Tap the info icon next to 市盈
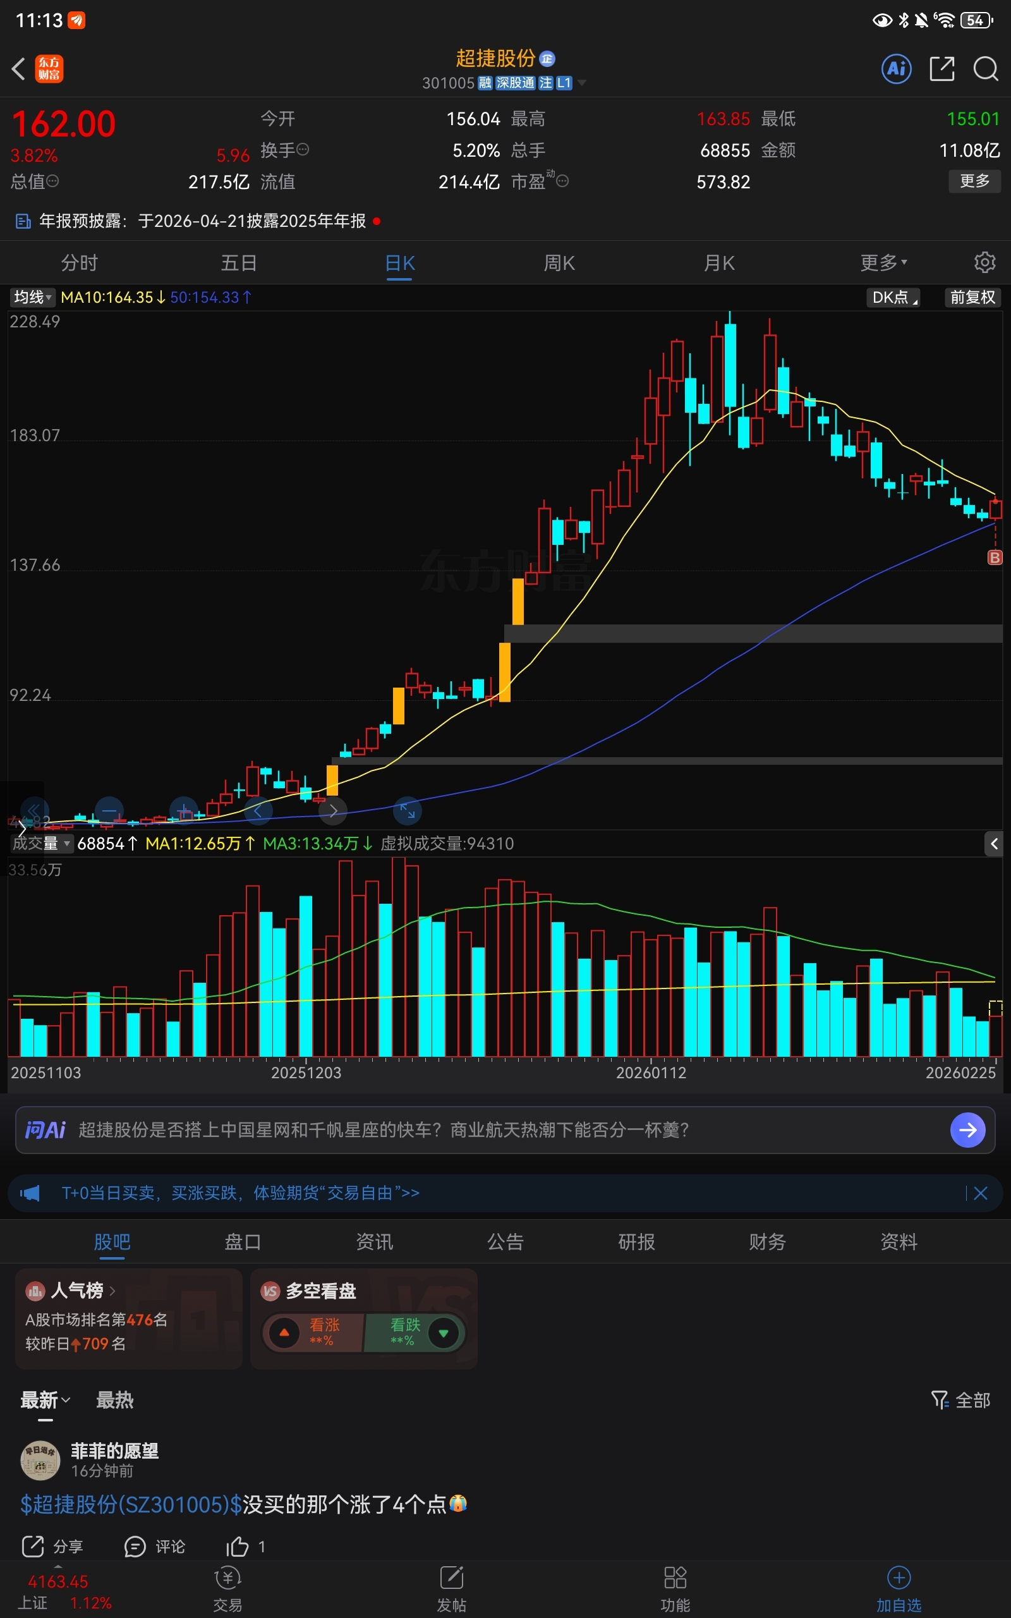The image size is (1011, 1618). click(562, 181)
